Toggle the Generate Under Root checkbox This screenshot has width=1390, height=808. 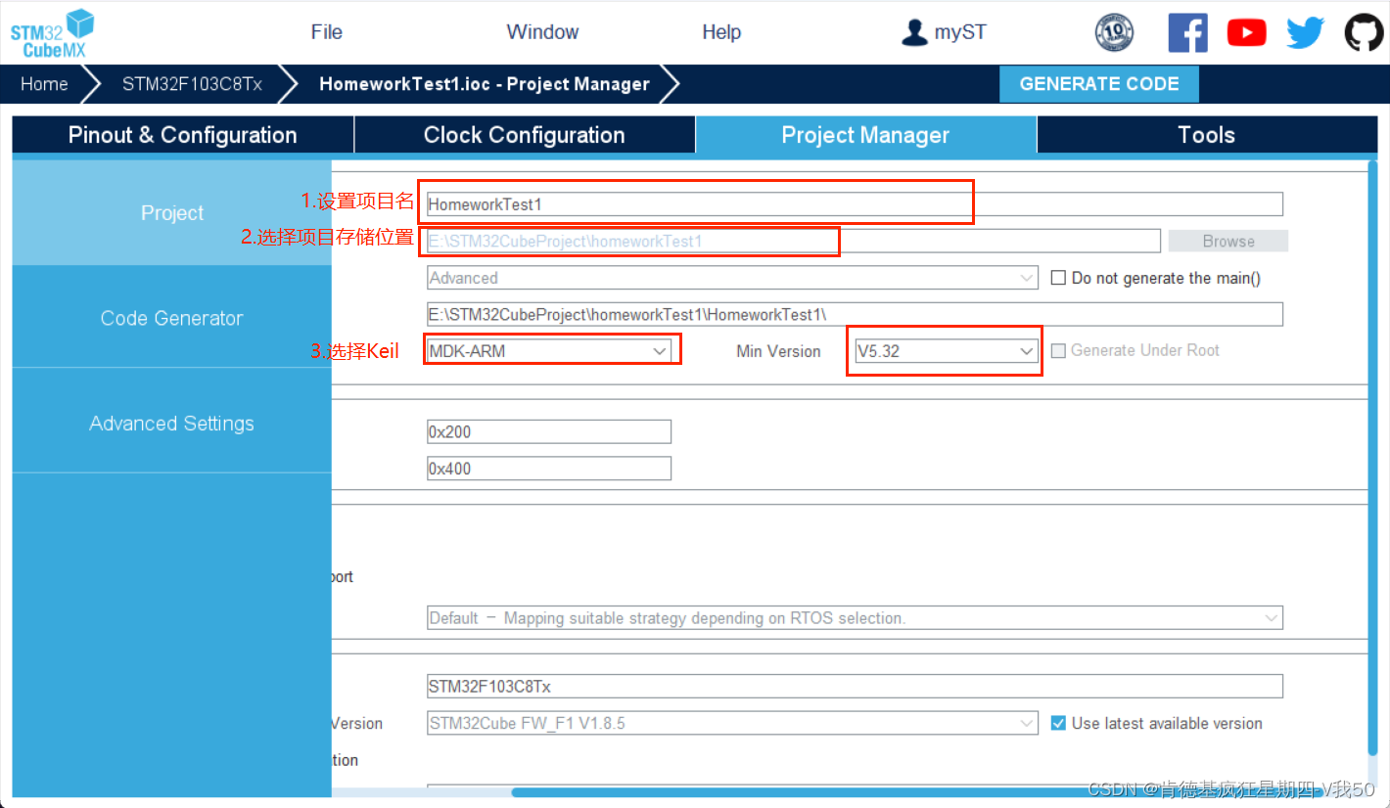pos(1058,350)
